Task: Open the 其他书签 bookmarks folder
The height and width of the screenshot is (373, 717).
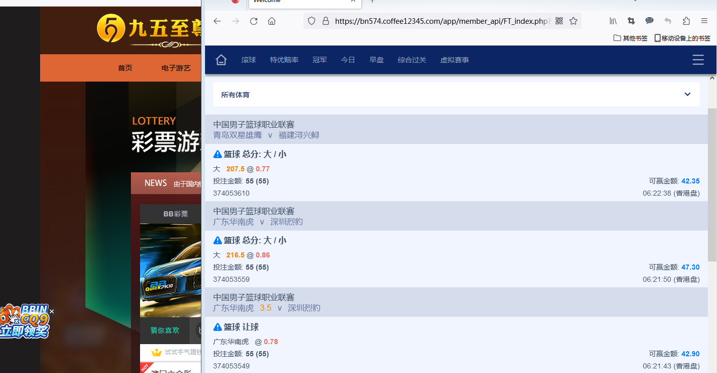Action: pyautogui.click(x=630, y=38)
